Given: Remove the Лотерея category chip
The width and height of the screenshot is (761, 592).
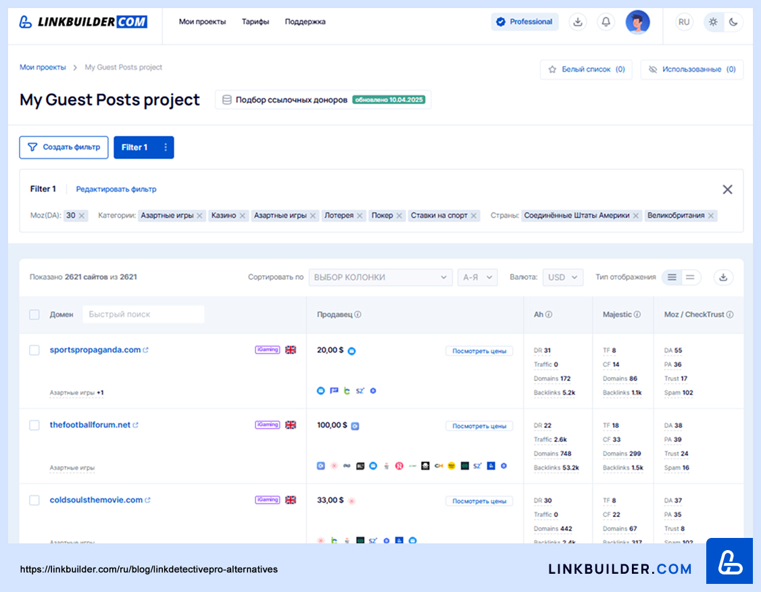Looking at the screenshot, I should click(x=360, y=216).
